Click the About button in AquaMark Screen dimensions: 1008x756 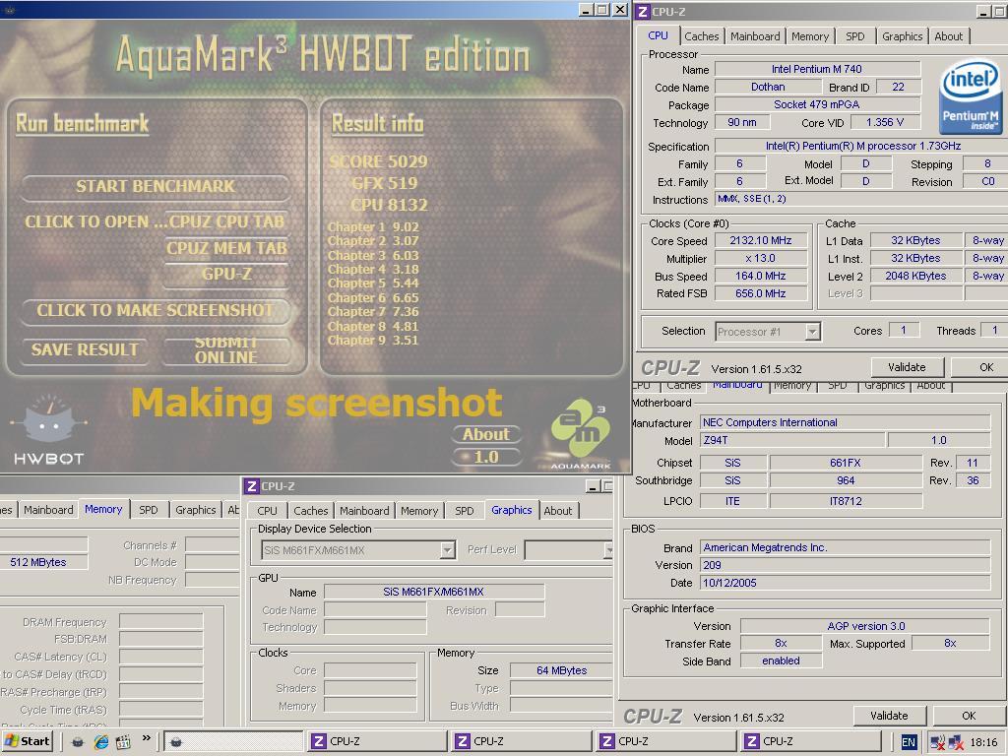click(486, 434)
